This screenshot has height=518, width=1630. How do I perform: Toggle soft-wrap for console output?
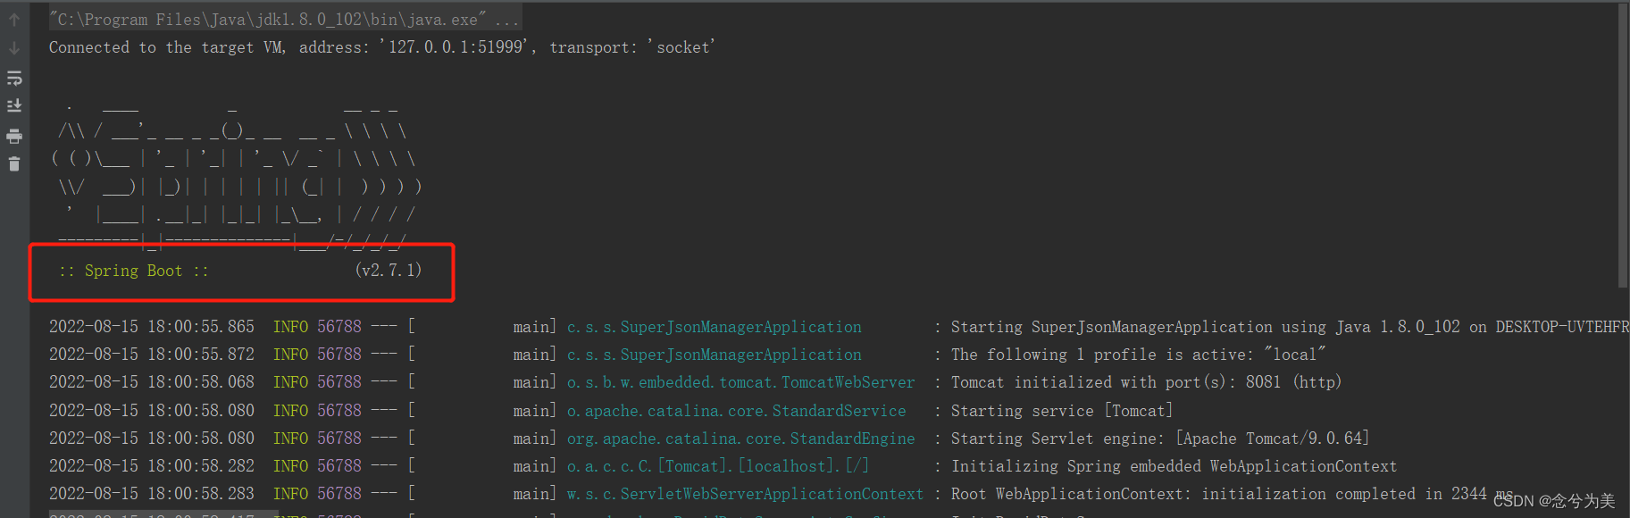(14, 78)
